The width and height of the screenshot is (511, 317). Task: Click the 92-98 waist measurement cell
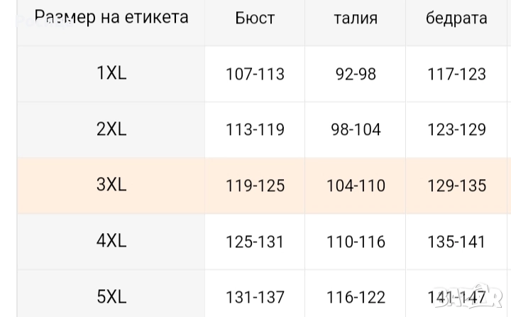356,73
